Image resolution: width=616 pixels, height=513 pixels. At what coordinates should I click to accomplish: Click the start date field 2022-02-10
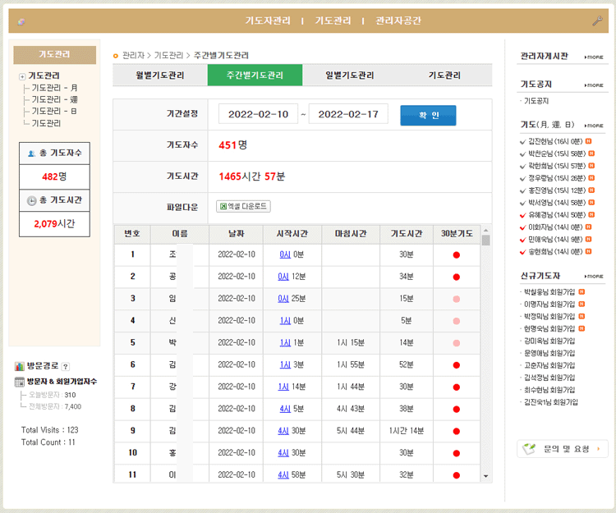coord(258,114)
